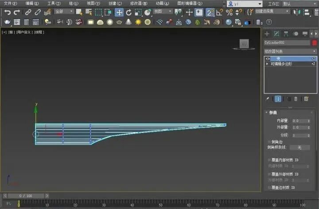Switch to the Display panel tab

(x=305, y=34)
